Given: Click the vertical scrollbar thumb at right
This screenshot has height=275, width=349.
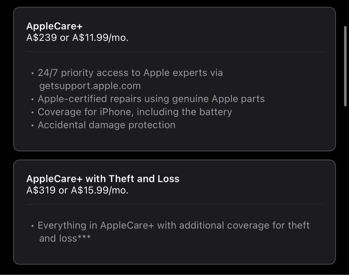Looking at the screenshot, I should 345,67.
